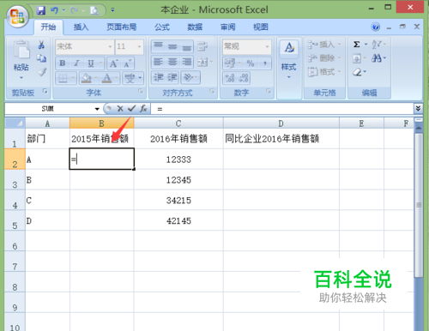The height and width of the screenshot is (331, 429).
Task: Open the fill color dropdown arrow
Action: tap(96, 78)
